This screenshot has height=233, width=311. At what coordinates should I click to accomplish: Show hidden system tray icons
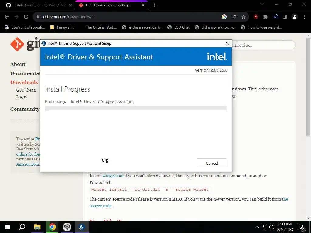point(257,227)
